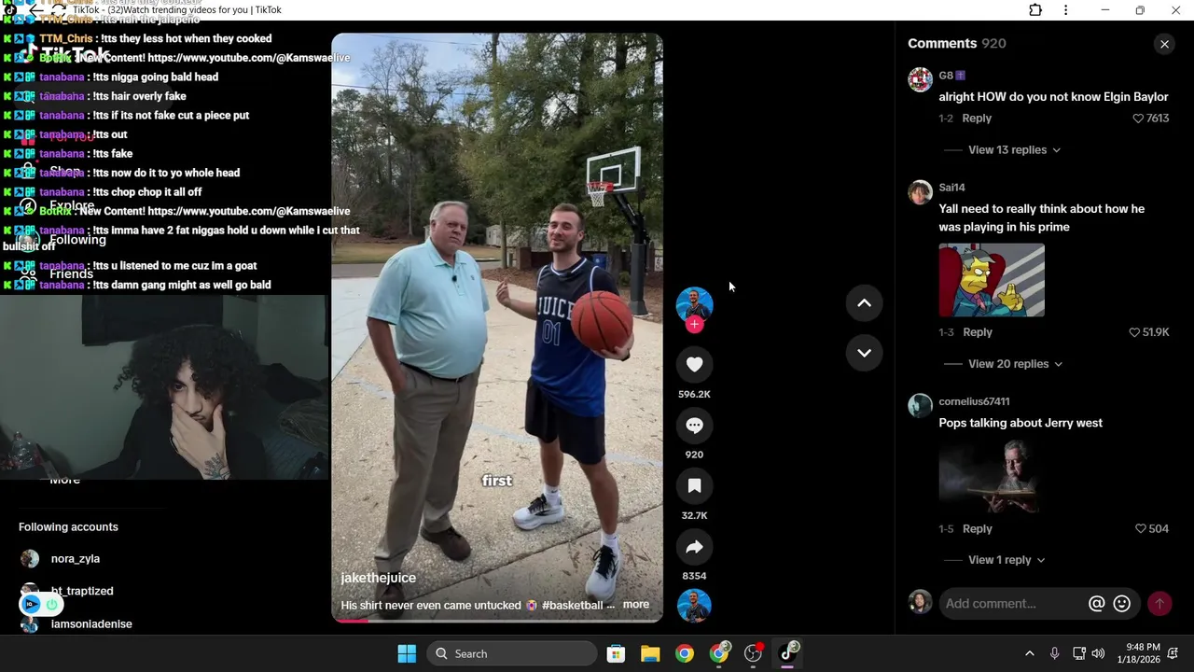Open comments via speech bubble icon
Image resolution: width=1194 pixels, height=672 pixels.
(x=694, y=426)
